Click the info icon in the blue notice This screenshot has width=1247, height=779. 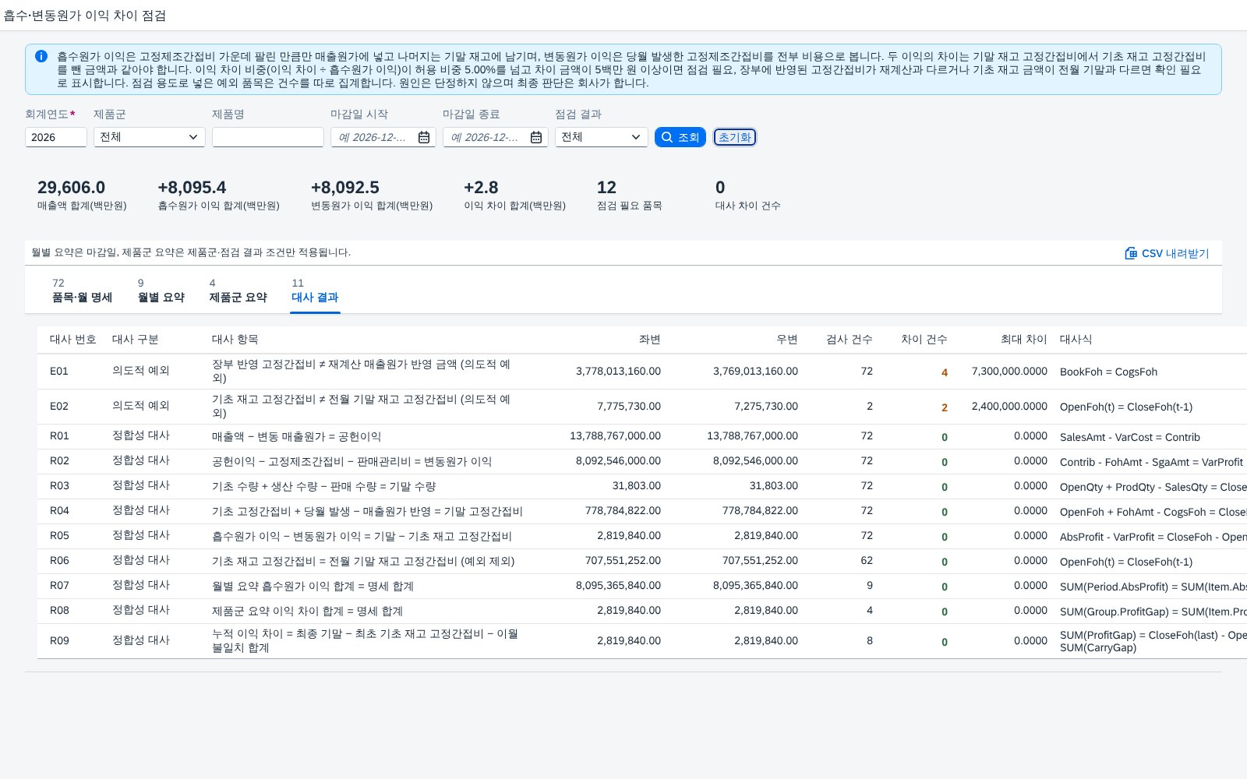[x=41, y=56]
